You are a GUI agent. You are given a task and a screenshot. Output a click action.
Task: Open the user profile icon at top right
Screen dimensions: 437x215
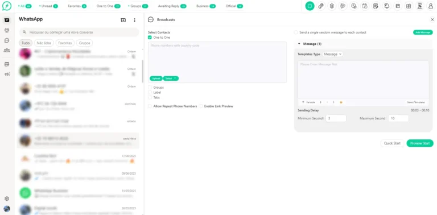pyautogui.click(x=431, y=6)
